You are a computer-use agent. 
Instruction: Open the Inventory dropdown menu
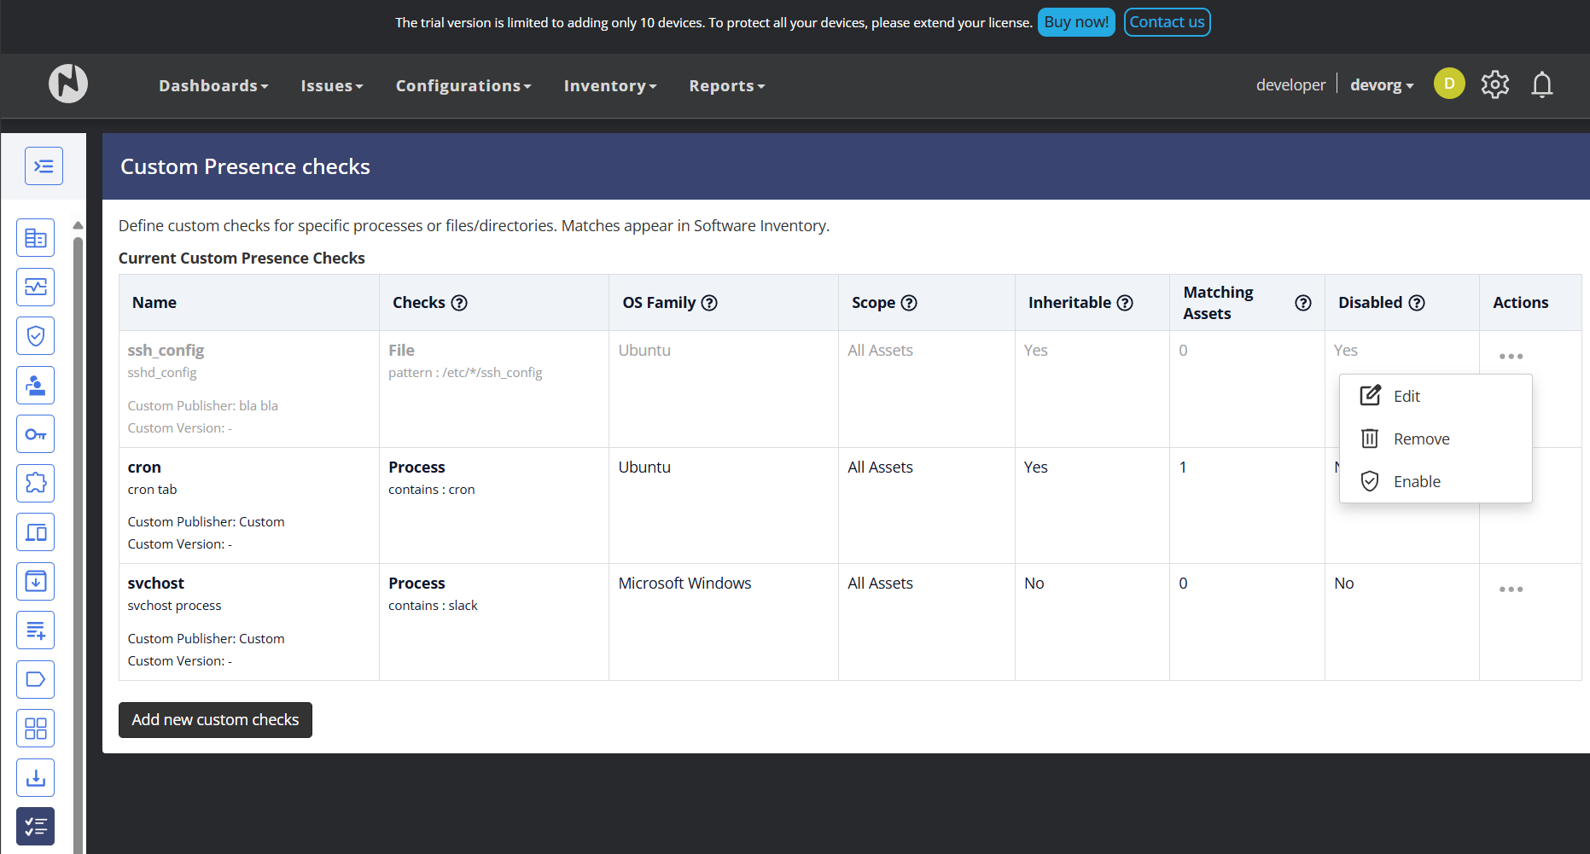pyautogui.click(x=609, y=86)
